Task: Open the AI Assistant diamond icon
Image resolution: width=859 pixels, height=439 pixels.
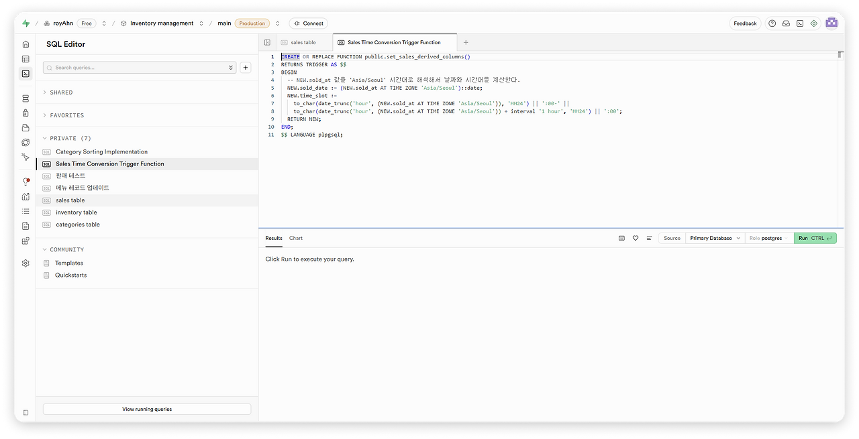Action: [814, 23]
